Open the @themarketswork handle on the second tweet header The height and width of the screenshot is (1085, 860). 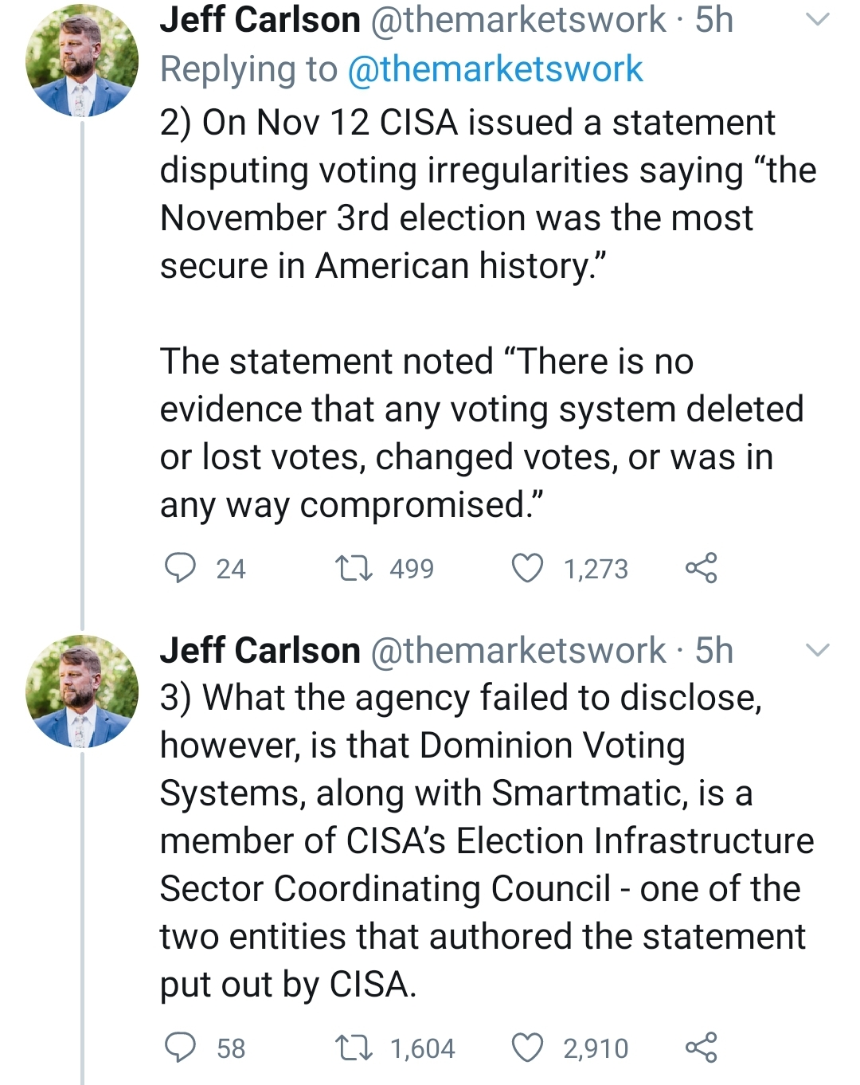518,650
